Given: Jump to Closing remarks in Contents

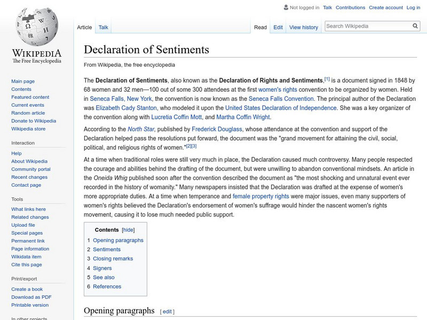Looking at the screenshot, I should tap(113, 259).
